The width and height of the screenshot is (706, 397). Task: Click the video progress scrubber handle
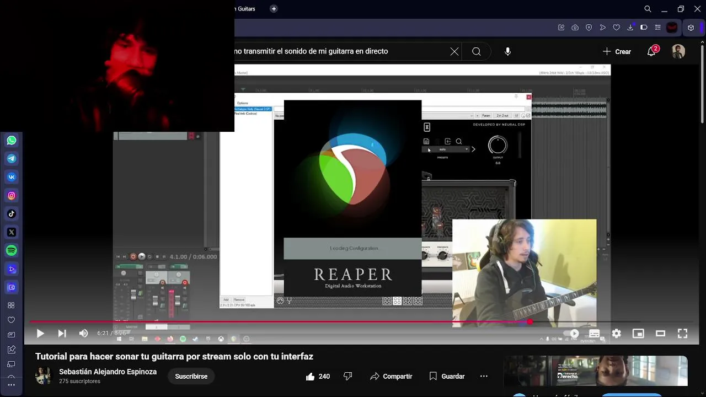(x=530, y=322)
